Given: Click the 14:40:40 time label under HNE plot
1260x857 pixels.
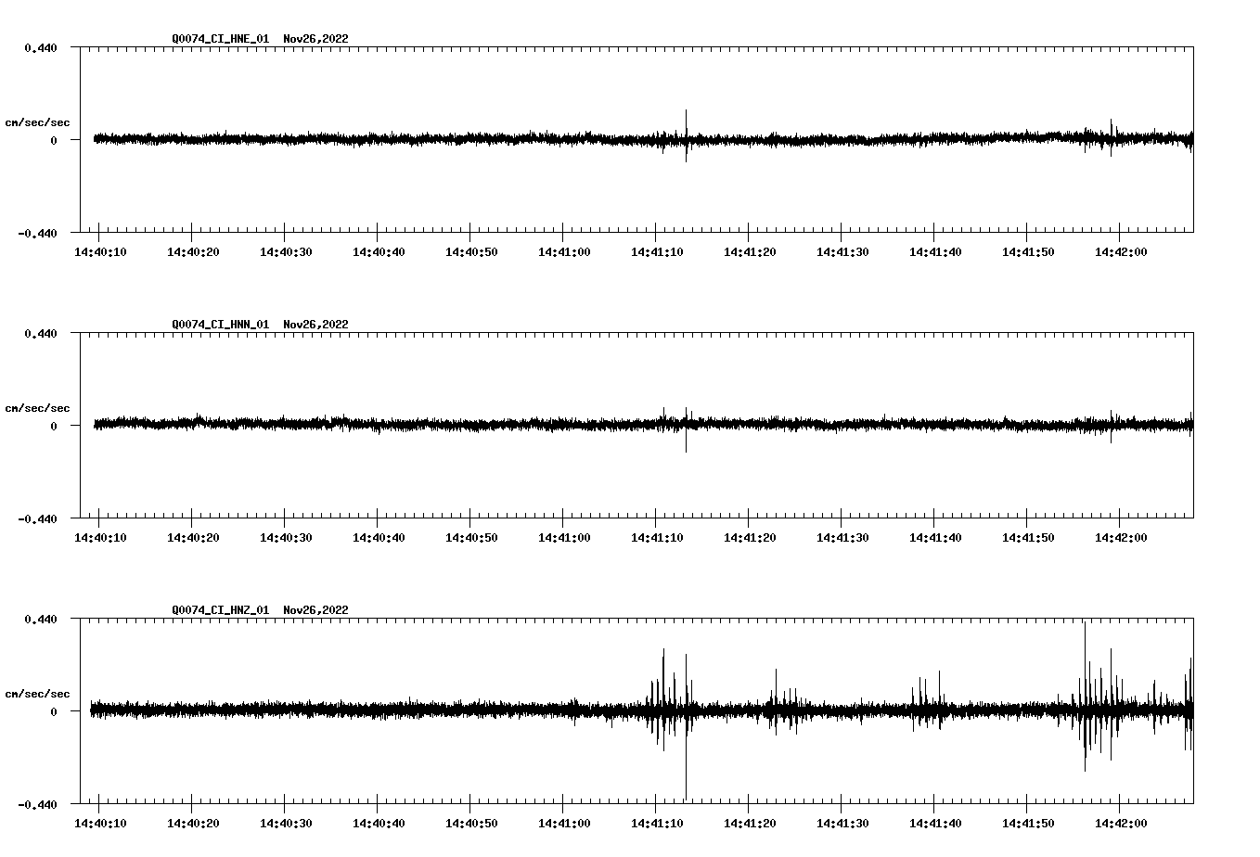Looking at the screenshot, I should click(379, 252).
